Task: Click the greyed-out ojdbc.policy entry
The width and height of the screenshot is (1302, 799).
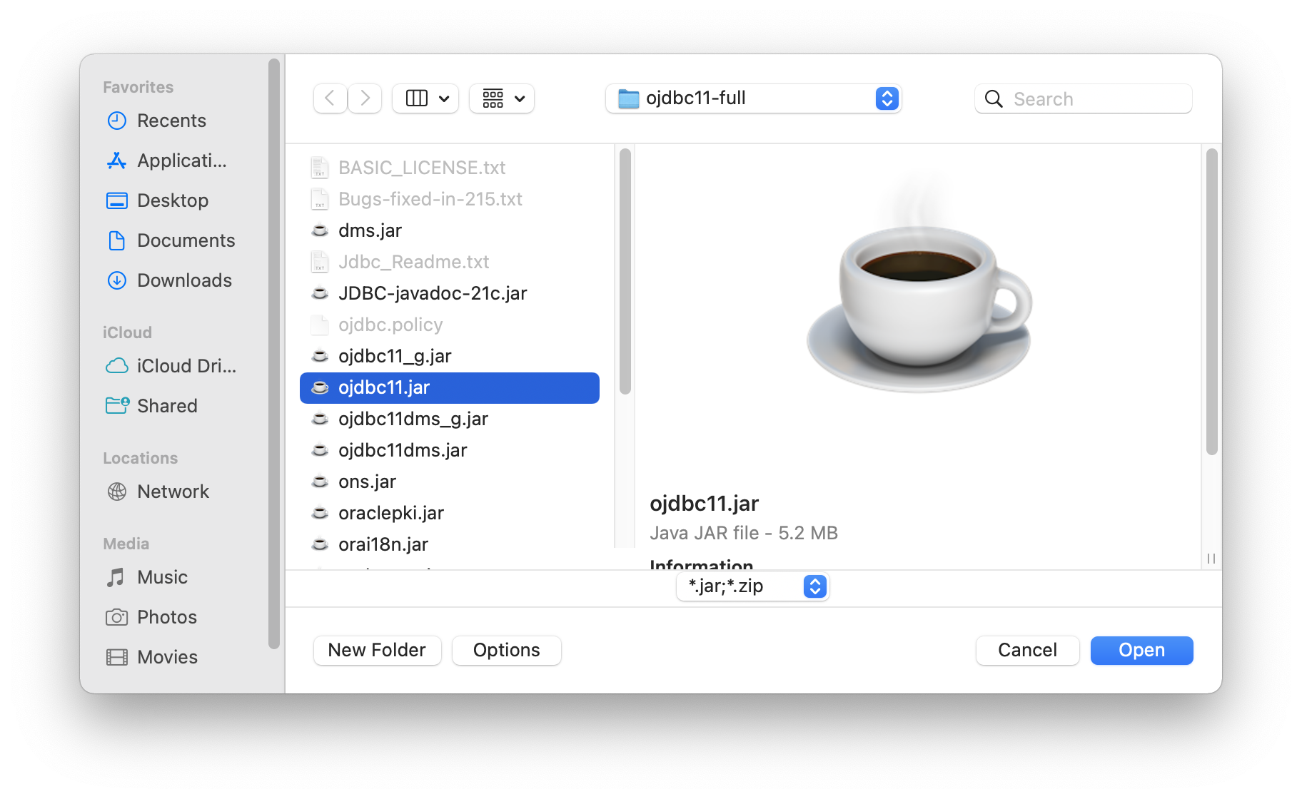Action: click(x=390, y=325)
